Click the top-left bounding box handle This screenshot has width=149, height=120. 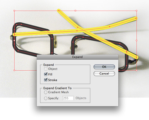14,11
